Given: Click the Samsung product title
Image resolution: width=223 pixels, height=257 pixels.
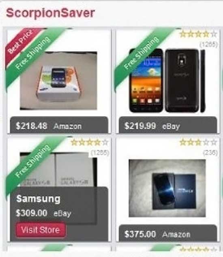Looking at the screenshot, I should (38, 199).
